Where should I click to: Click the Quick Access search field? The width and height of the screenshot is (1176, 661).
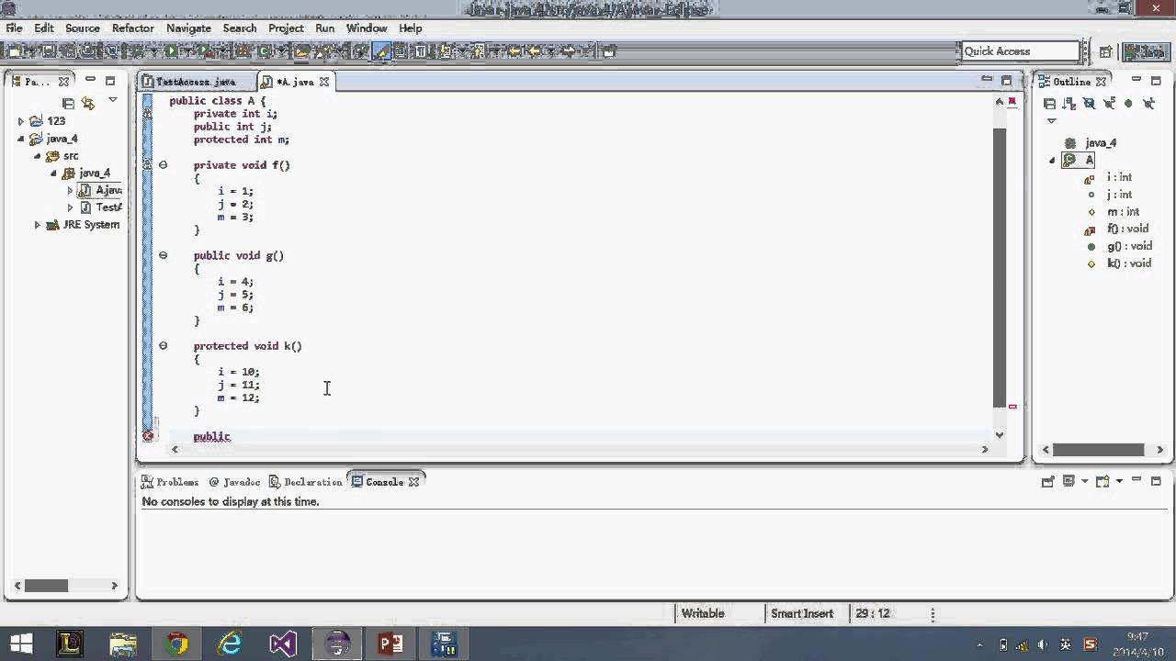1020,51
